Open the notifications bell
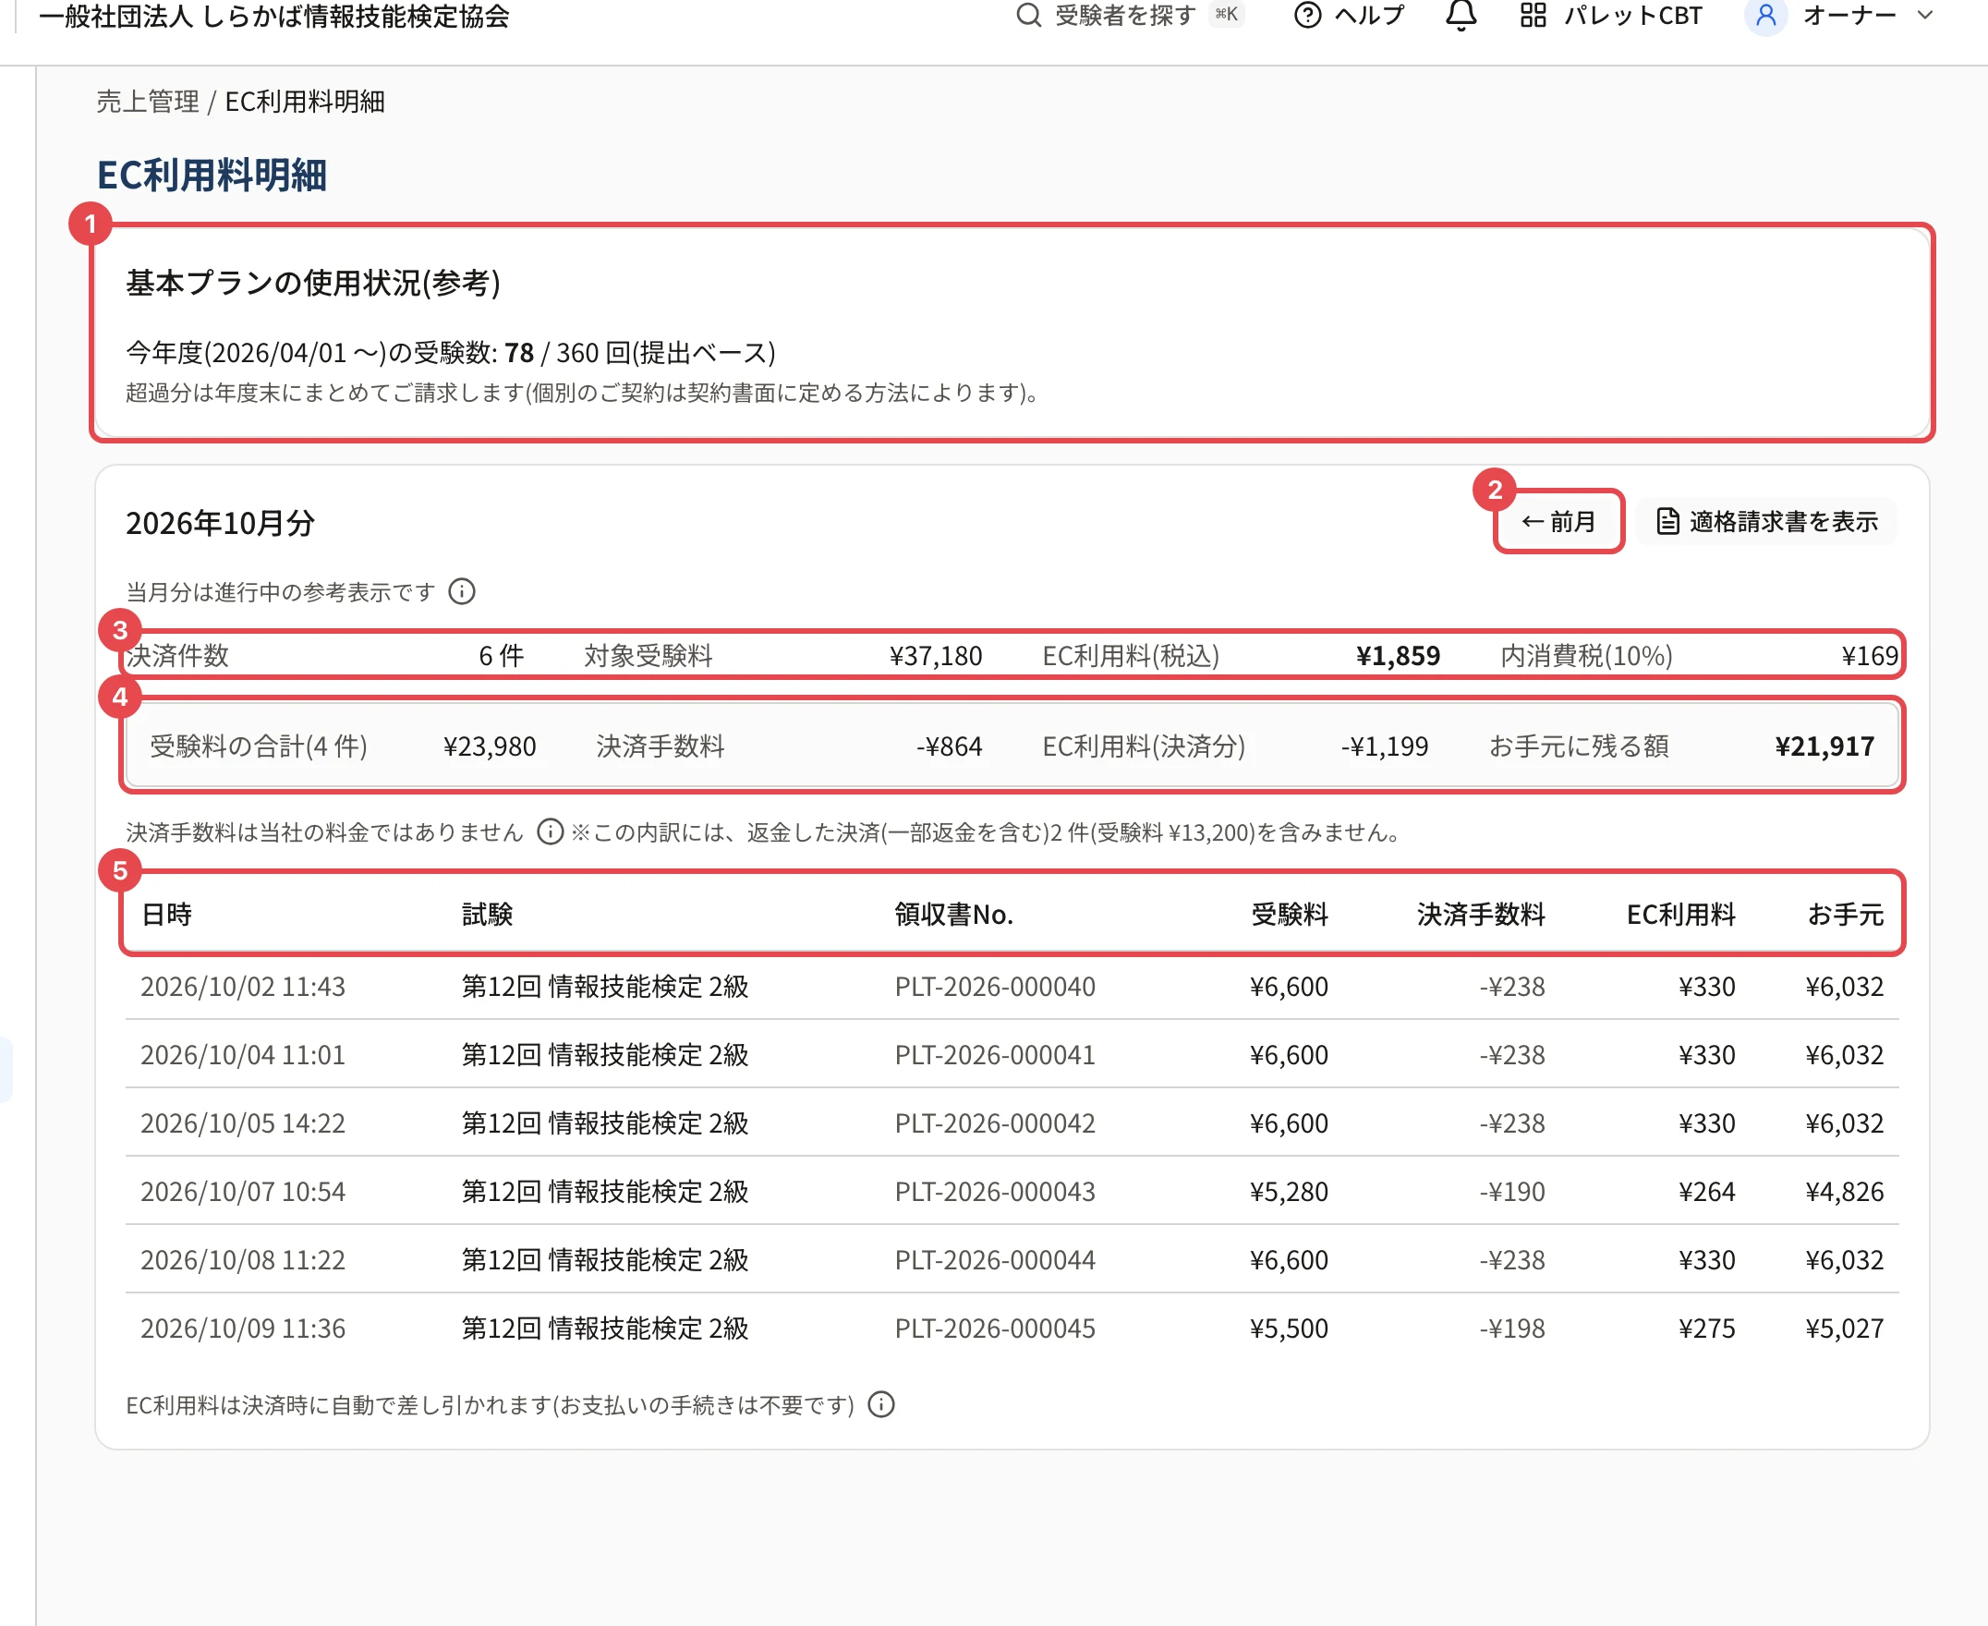The height and width of the screenshot is (1626, 1988). 1461,15
